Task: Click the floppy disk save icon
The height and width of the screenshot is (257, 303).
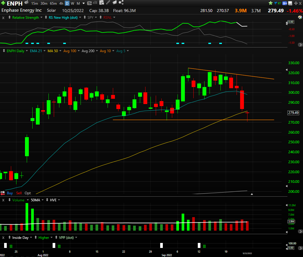Action: (x=290, y=3)
